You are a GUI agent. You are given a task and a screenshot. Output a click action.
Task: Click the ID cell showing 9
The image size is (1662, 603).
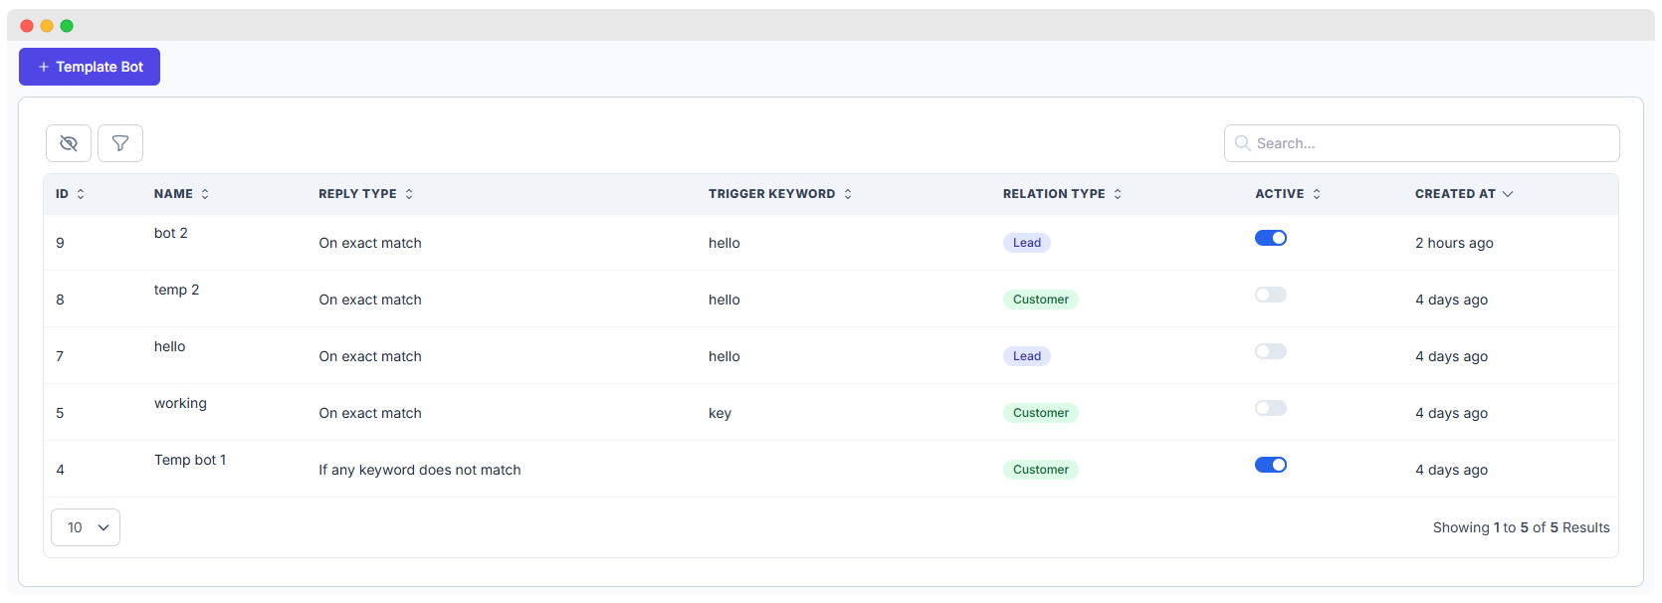[x=61, y=243]
